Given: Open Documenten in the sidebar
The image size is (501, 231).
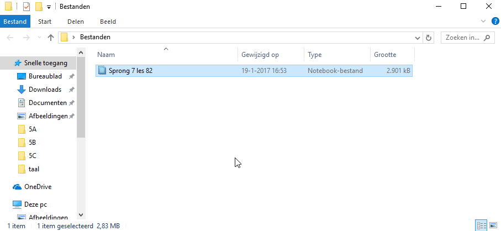Looking at the screenshot, I should 48,103.
